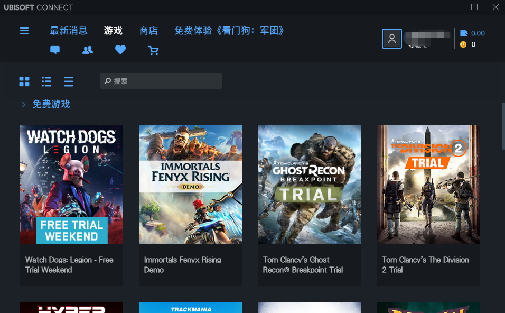Click the 搜索 search field
Viewport: 505px width, 313px height.
coord(161,81)
